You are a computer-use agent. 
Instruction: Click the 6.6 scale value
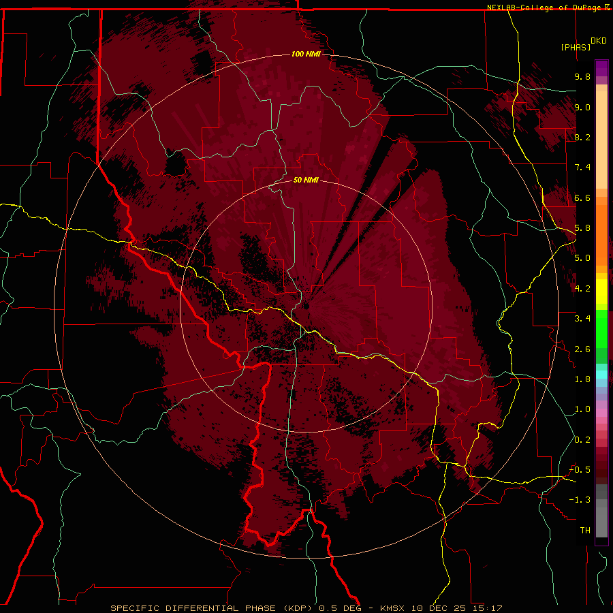point(582,198)
